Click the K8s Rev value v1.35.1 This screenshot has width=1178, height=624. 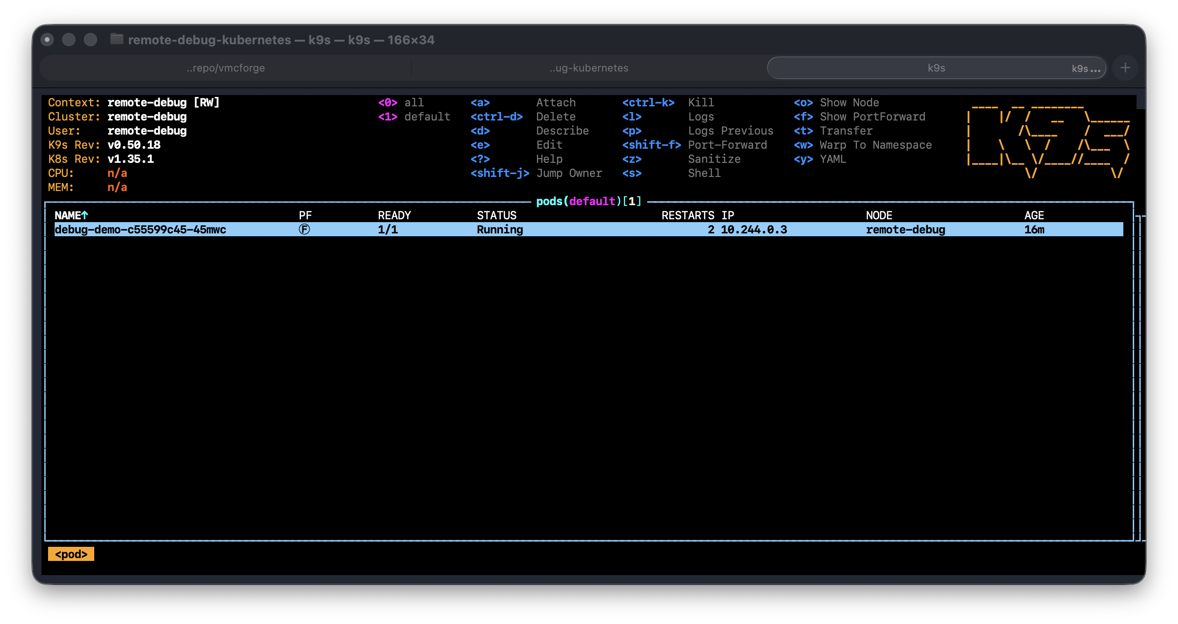pos(131,159)
